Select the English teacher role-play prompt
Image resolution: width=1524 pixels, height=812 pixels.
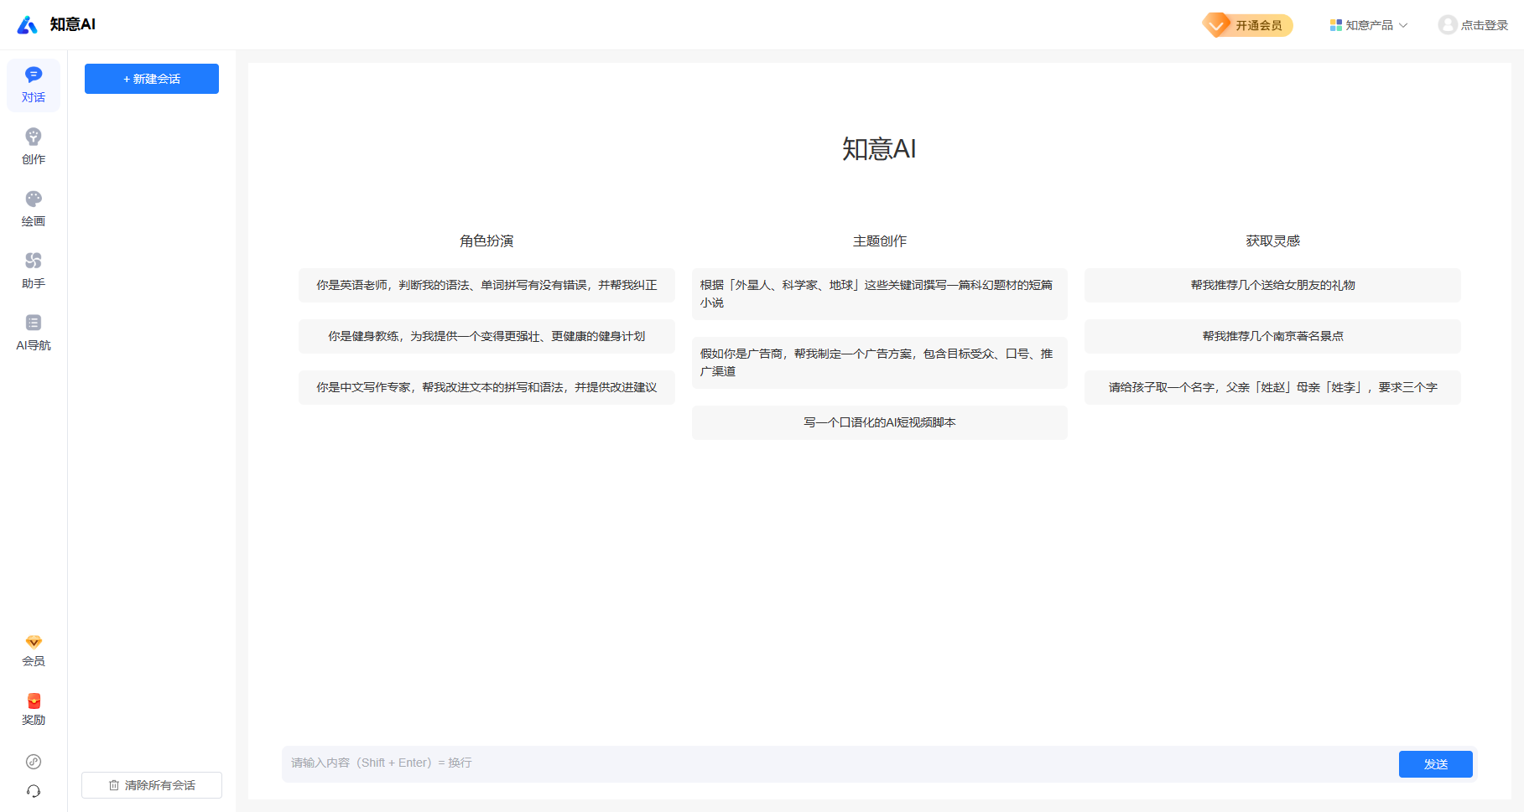[x=486, y=285]
